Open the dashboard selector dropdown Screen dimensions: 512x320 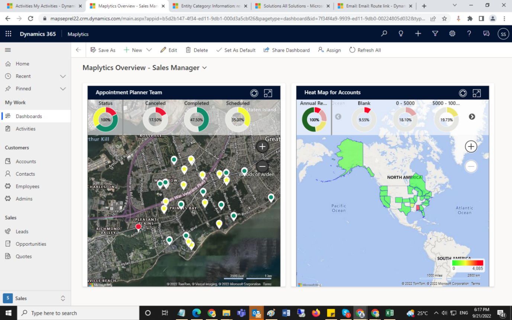204,68
